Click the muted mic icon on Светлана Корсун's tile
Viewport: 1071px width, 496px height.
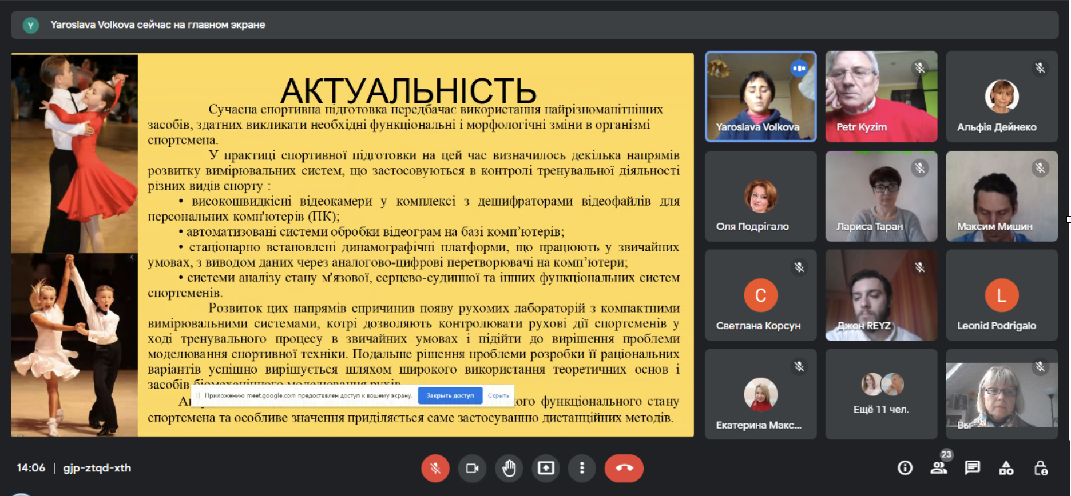click(799, 267)
